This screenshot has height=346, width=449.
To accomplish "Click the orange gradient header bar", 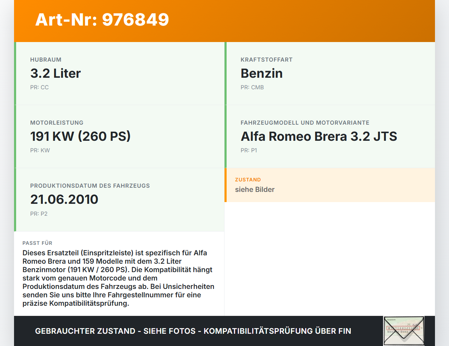I will pos(224,21).
